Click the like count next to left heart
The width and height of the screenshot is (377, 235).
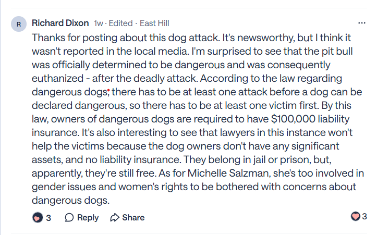48,218
